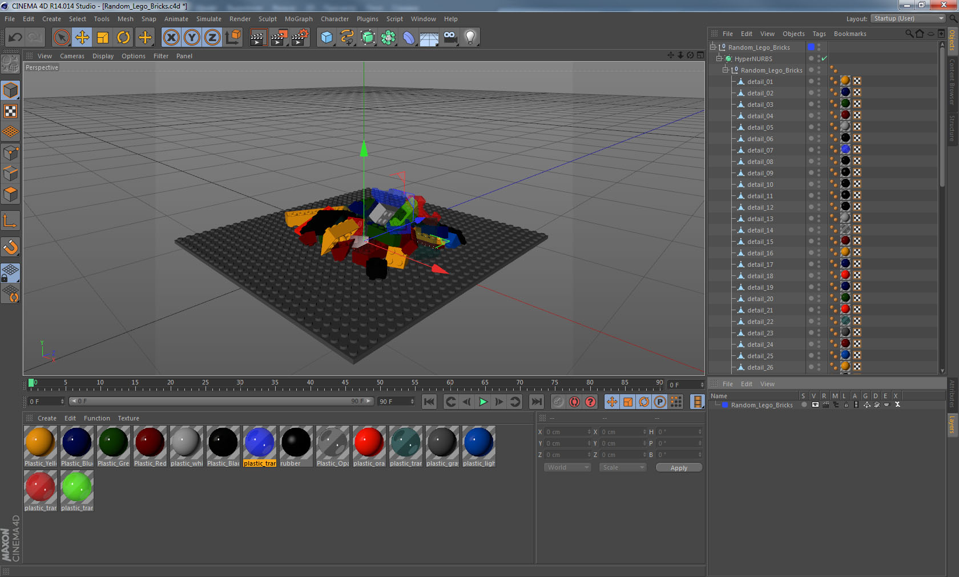The width and height of the screenshot is (959, 577).
Task: Activate the Scale tool
Action: pyautogui.click(x=103, y=38)
